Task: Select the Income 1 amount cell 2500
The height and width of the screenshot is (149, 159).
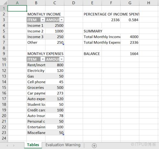Action: [x=55, y=25]
